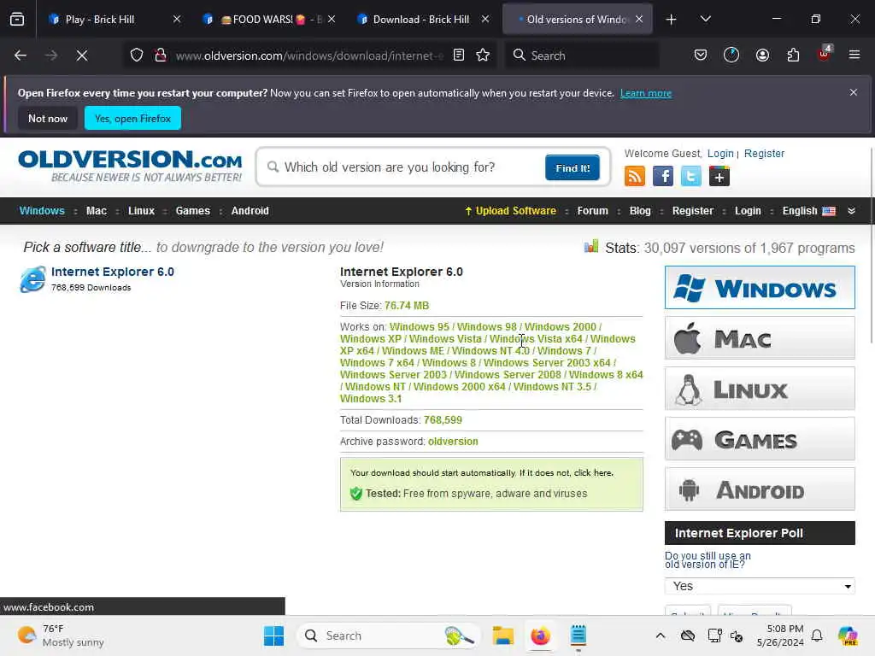Open the Internet Explorer 6.0 title link
This screenshot has width=875, height=656.
pyautogui.click(x=113, y=272)
